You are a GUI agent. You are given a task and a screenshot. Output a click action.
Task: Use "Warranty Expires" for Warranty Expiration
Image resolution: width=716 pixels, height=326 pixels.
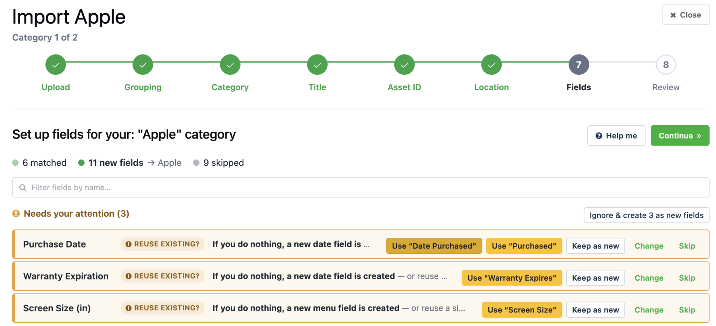tap(512, 278)
